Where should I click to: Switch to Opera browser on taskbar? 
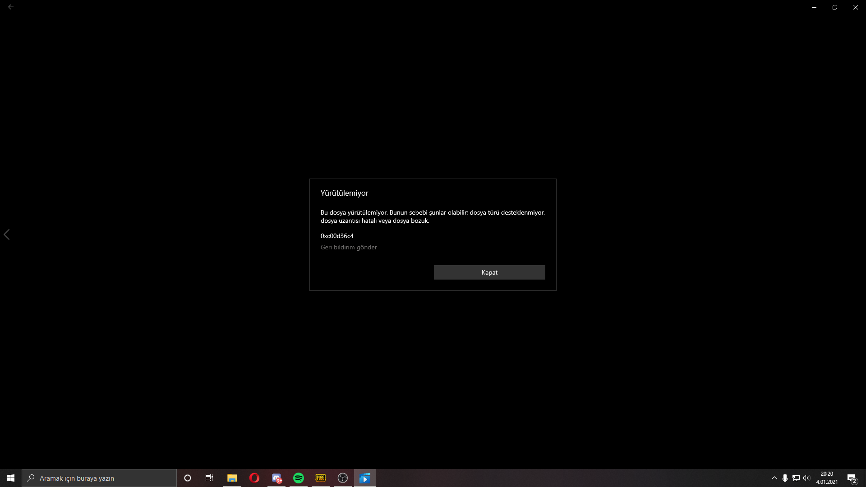click(254, 478)
